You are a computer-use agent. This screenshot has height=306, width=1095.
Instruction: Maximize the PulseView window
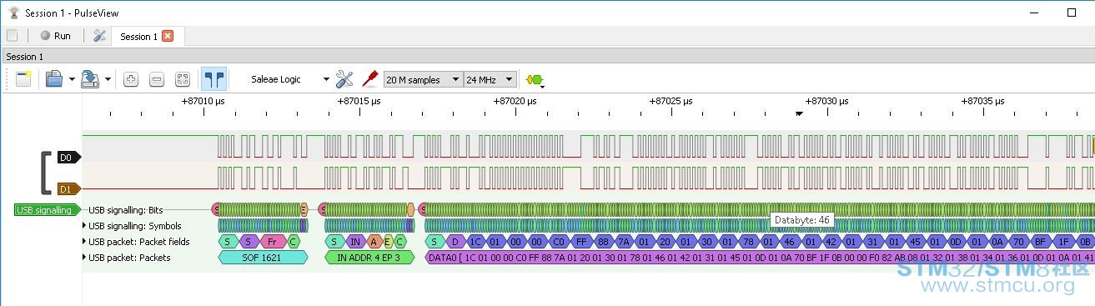coord(1072,13)
